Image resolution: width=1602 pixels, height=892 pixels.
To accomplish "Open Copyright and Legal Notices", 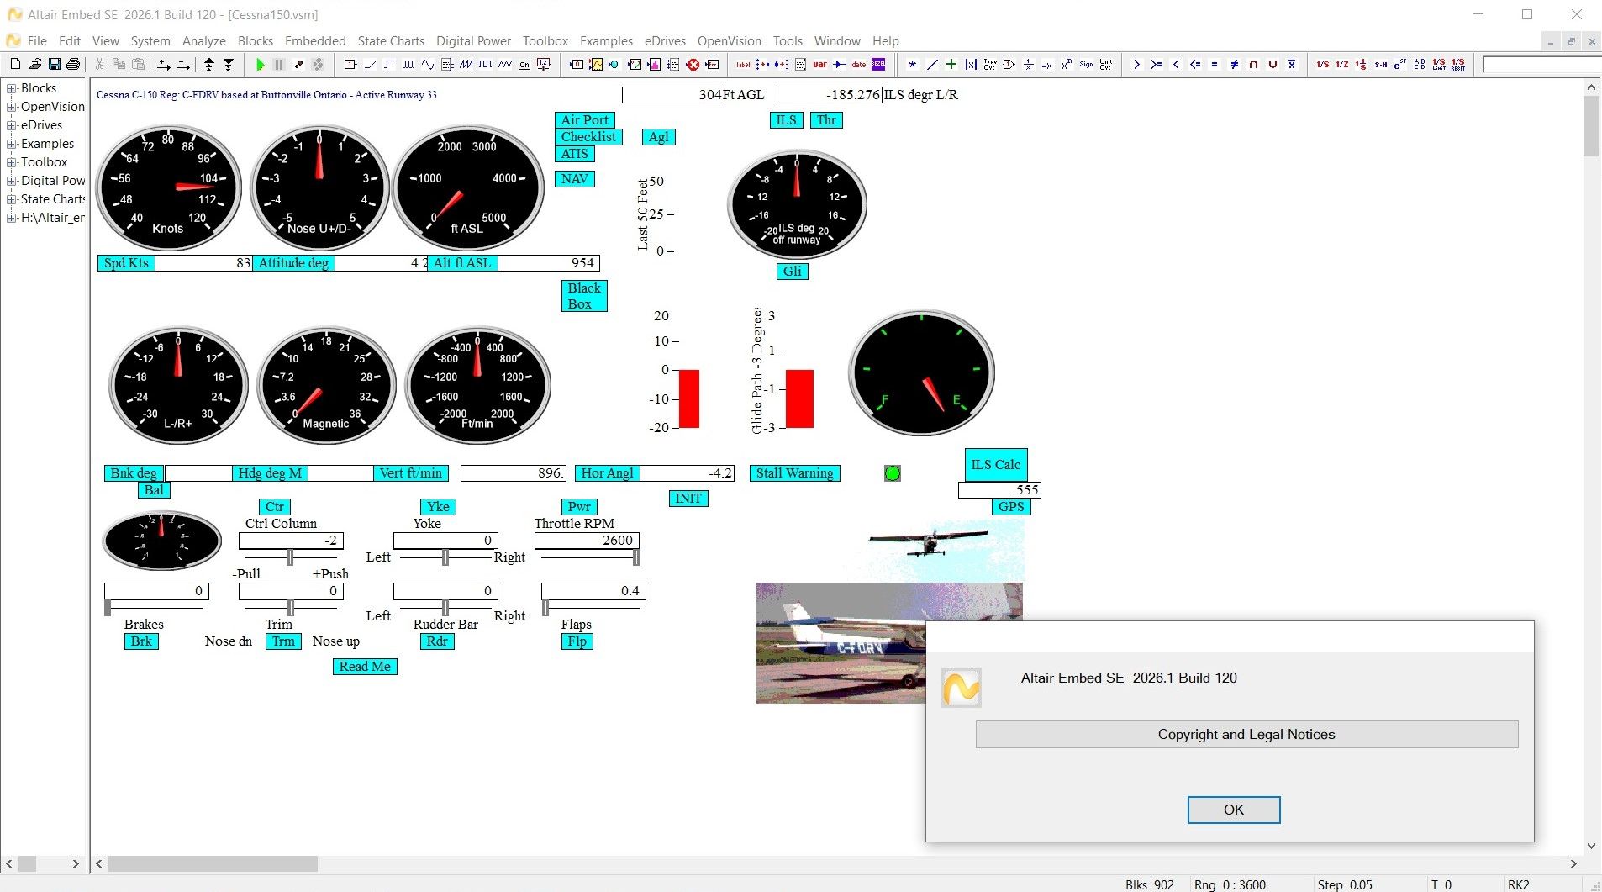I will (x=1246, y=734).
